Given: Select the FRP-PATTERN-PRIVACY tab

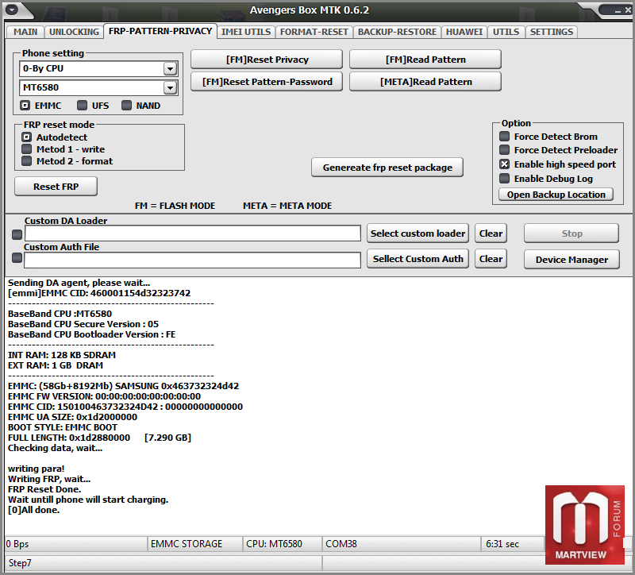Looking at the screenshot, I should tap(160, 31).
